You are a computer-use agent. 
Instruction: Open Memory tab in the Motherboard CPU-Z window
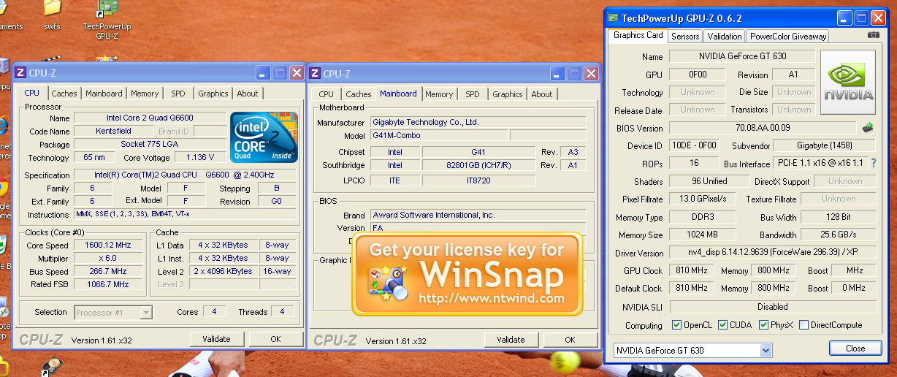(x=439, y=94)
